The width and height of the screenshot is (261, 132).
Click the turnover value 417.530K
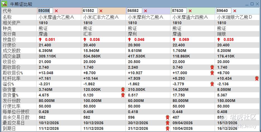point(137,56)
